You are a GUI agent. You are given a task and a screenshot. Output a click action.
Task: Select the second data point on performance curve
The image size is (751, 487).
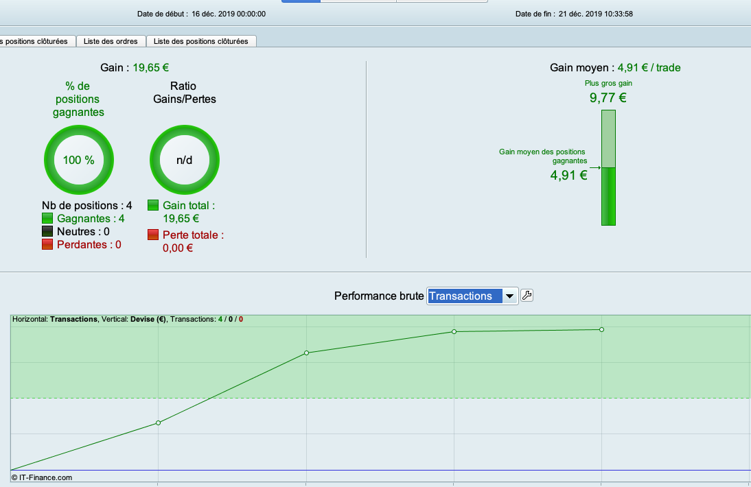306,353
